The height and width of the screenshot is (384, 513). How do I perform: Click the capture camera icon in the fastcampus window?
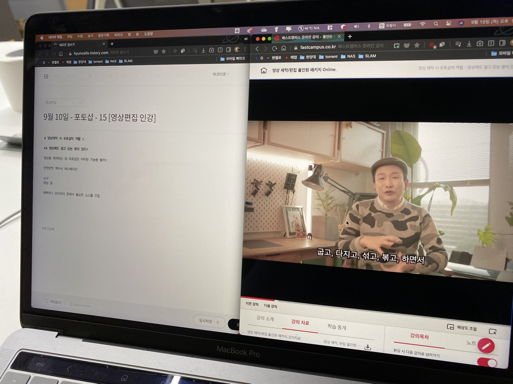click(480, 43)
